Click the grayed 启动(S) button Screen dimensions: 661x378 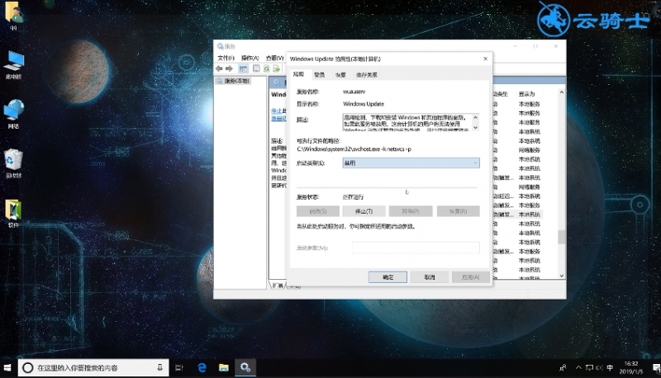[318, 211]
